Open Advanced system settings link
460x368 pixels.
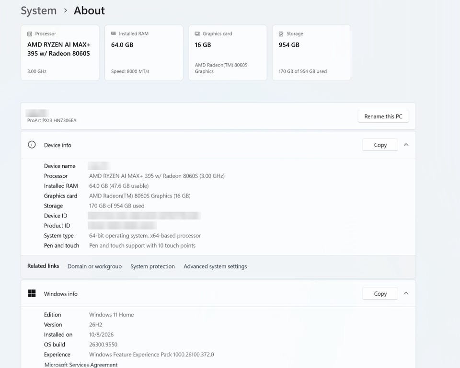tap(215, 266)
